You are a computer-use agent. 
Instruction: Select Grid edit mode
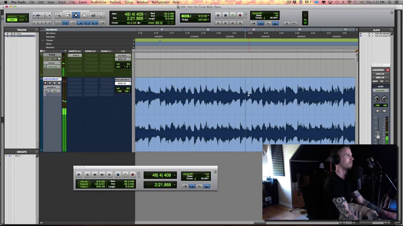coord(22,20)
